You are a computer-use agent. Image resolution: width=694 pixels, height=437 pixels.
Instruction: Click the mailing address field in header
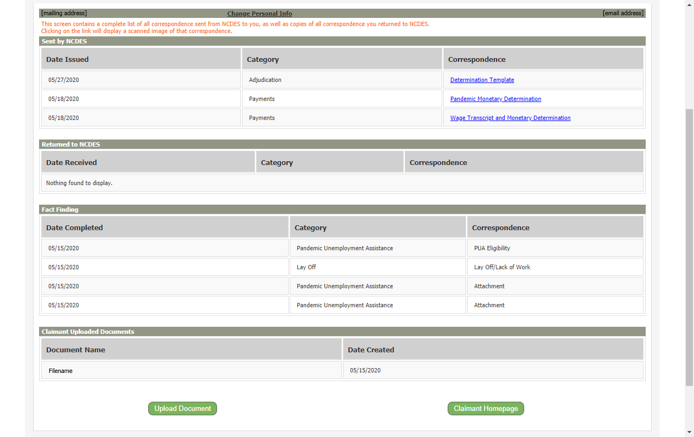pos(64,13)
